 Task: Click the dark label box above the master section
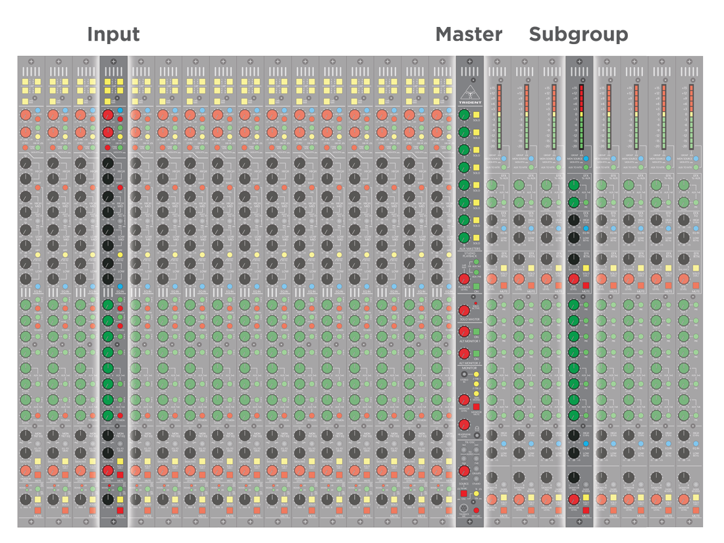pyautogui.click(x=469, y=34)
